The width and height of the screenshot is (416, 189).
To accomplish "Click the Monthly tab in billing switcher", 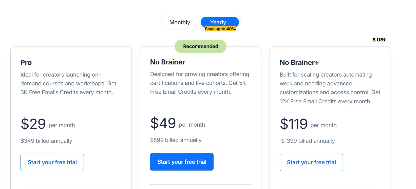I will [x=180, y=22].
